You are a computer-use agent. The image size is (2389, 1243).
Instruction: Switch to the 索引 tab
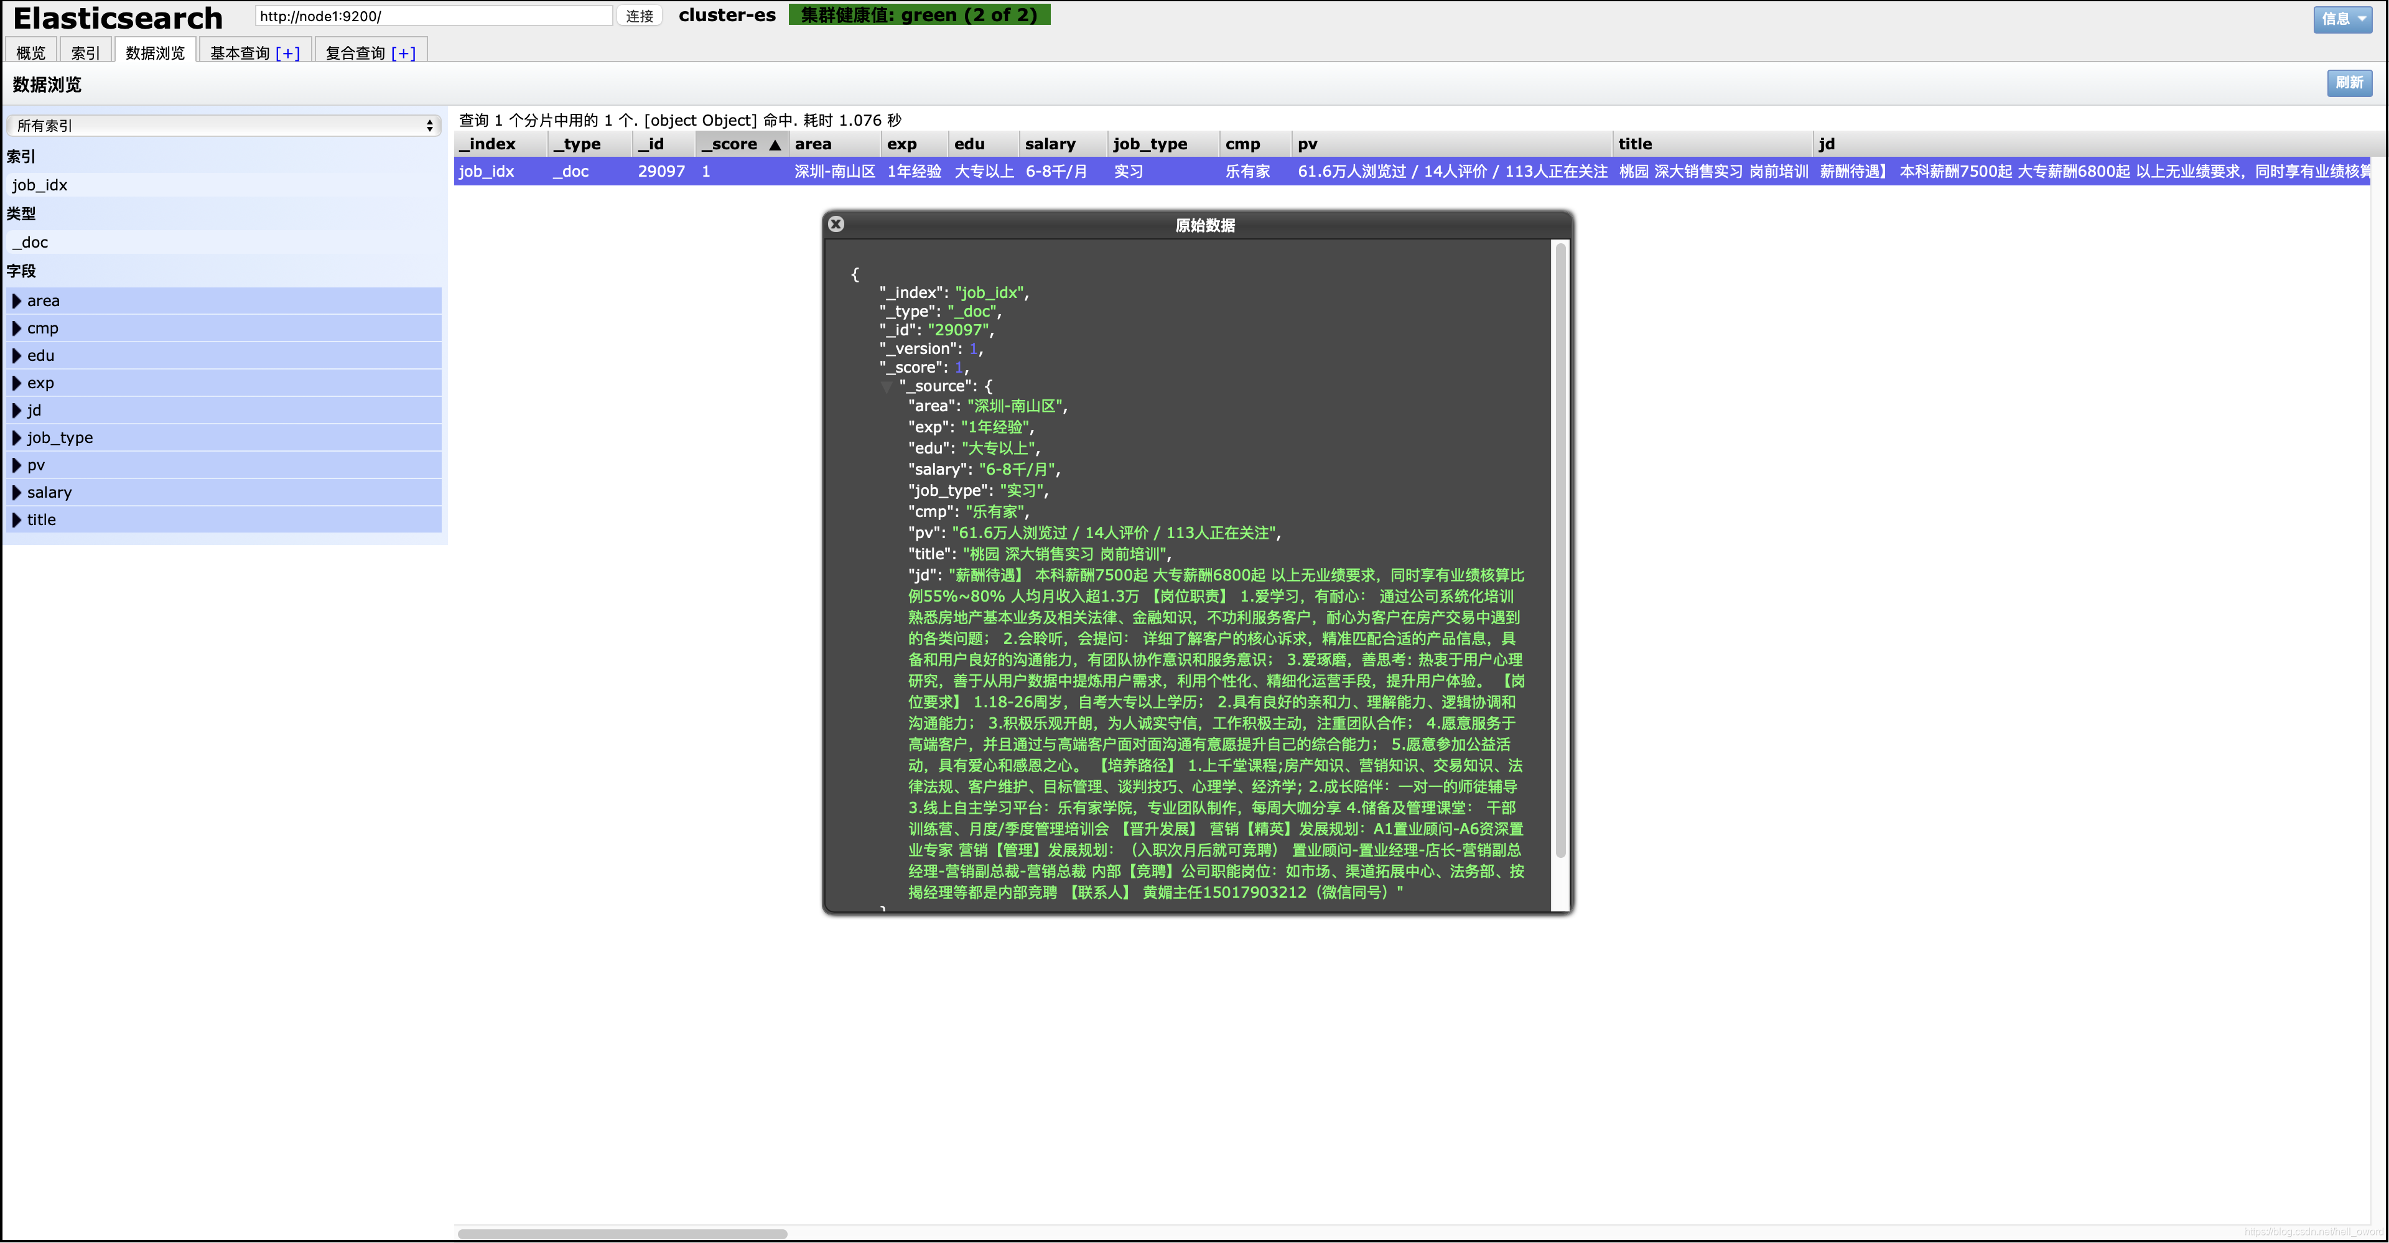click(85, 53)
